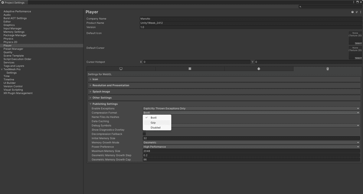This screenshot has width=363, height=194.
Task: Open the Power Preference dropdown
Action: [x=251, y=146]
